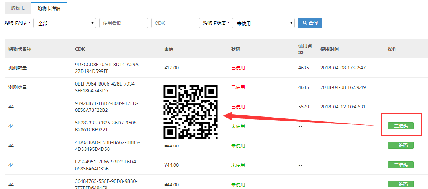Image resolution: width=428 pixels, height=189 pixels.
Task: Show 二维码 for CDK 41A6F8AD-F5BB
Action: (401, 145)
